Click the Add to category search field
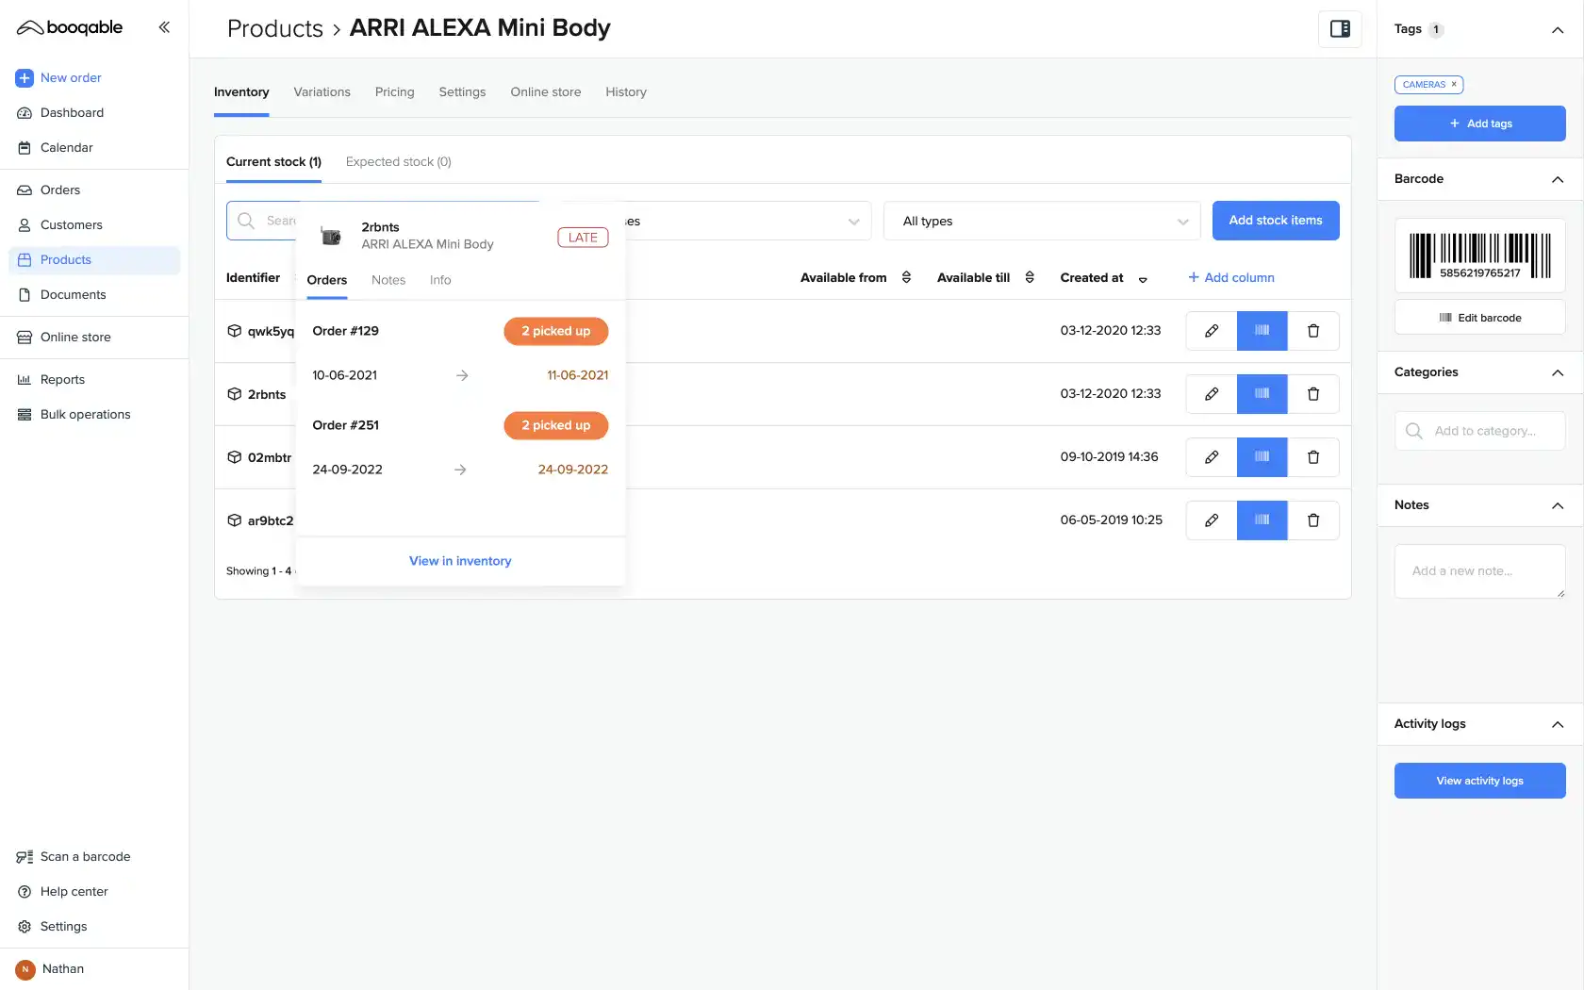Screen dimensions: 1584x990 coord(1480,431)
